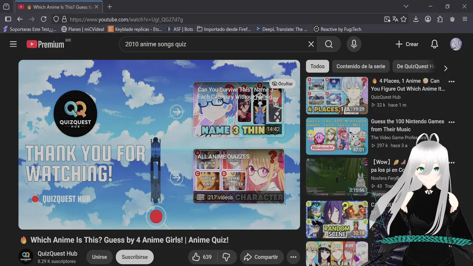Toggle the browser sidebar
This screenshot has height=266, width=473.
8,19
